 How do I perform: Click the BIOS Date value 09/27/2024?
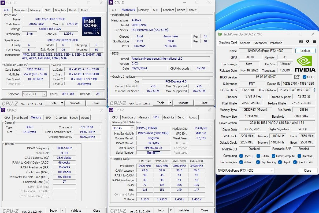[150, 68]
